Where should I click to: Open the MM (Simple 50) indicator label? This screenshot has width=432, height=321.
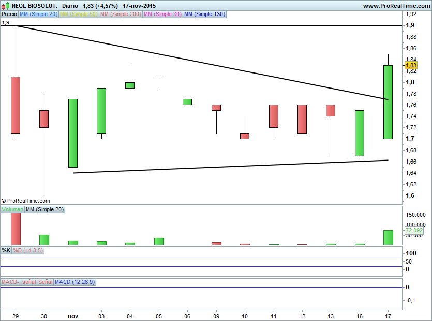pos(79,14)
